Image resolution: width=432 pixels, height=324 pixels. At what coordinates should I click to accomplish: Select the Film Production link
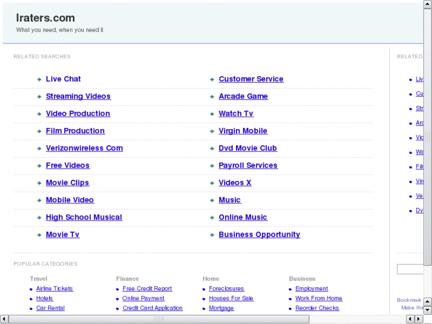(75, 131)
